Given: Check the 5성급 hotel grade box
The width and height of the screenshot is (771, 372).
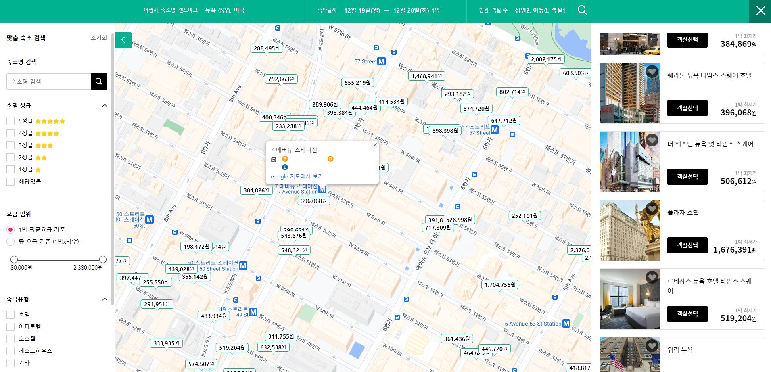Looking at the screenshot, I should pos(10,121).
